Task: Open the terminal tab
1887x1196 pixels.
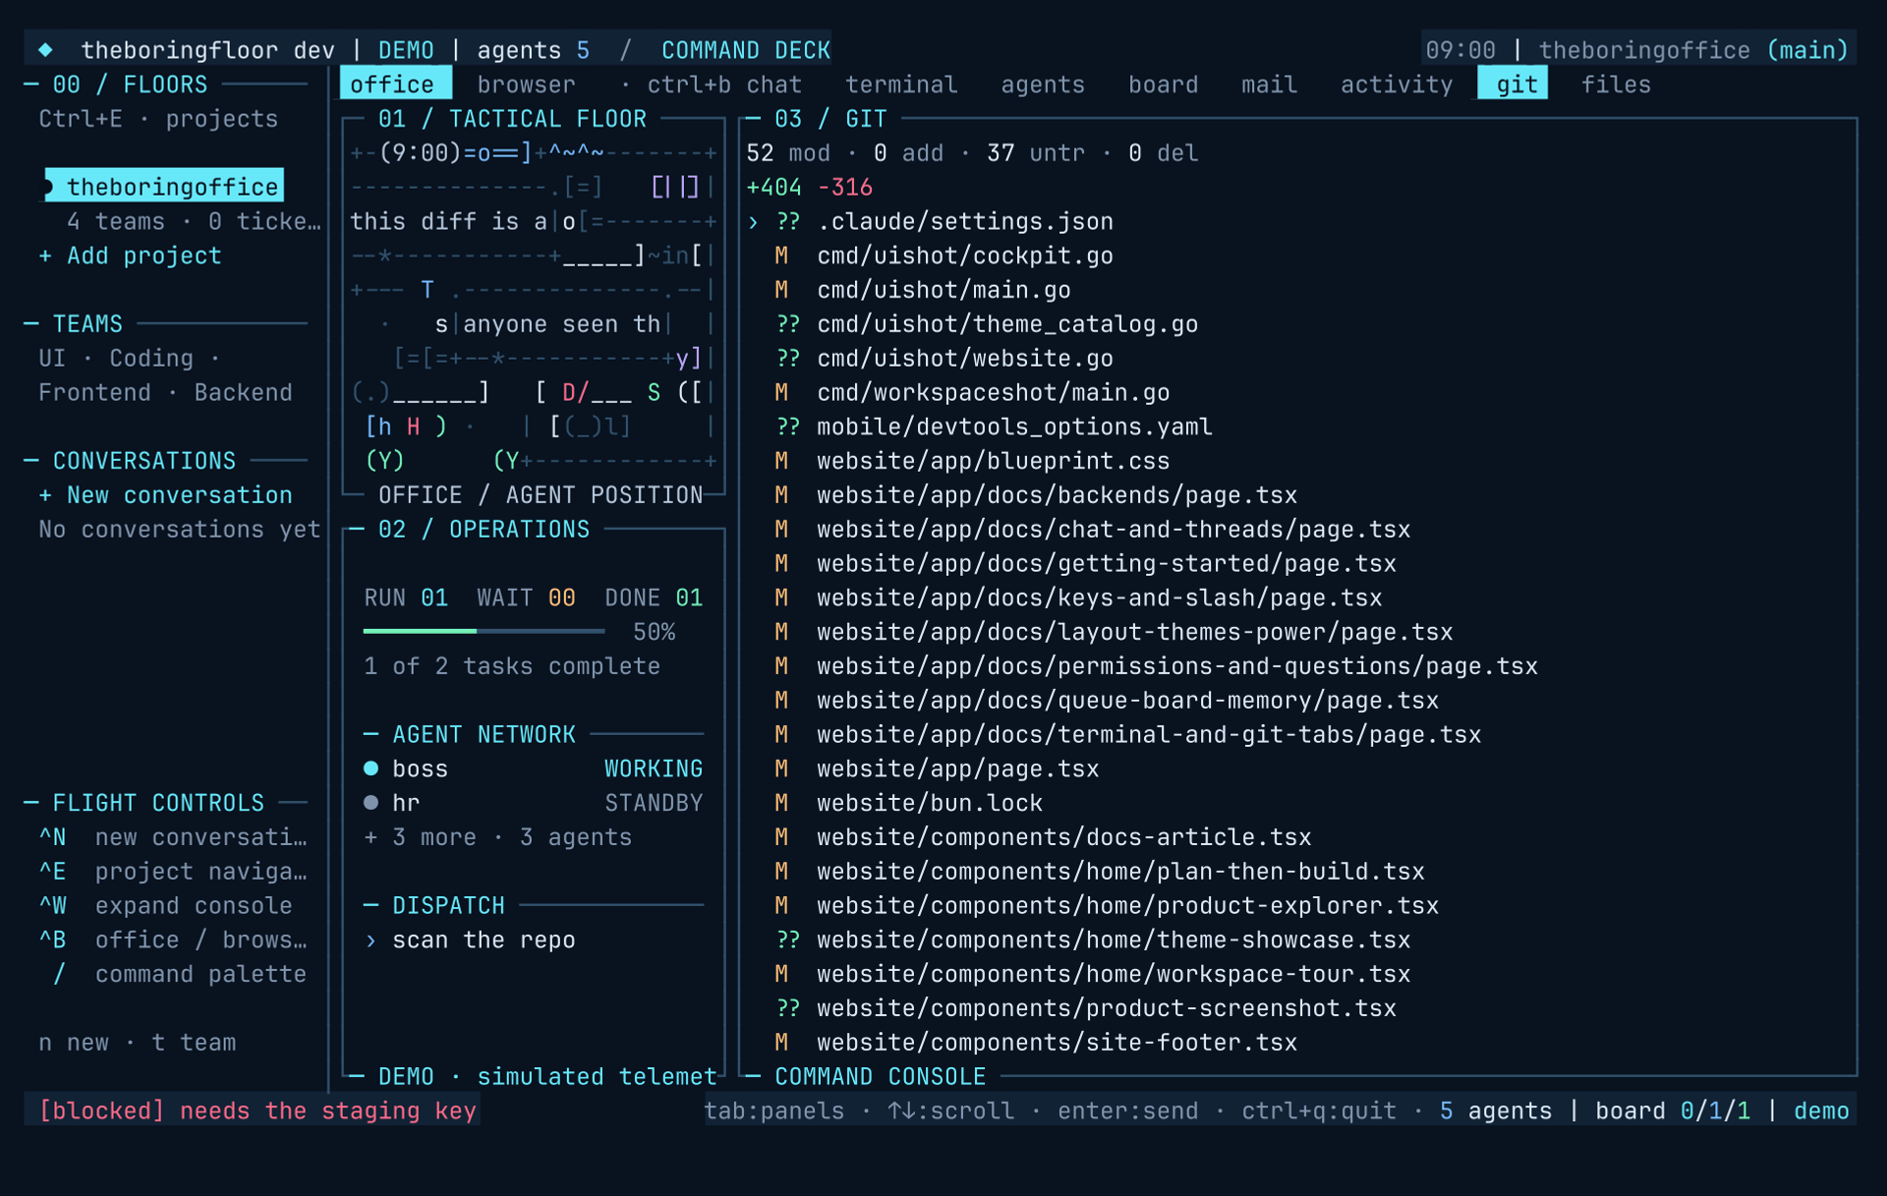Action: pyautogui.click(x=901, y=85)
